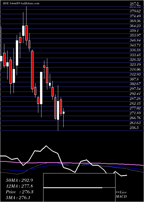Screen dimensions: 144x202
Task: Click the 338.58 price axis label
Action: pos(135,50)
